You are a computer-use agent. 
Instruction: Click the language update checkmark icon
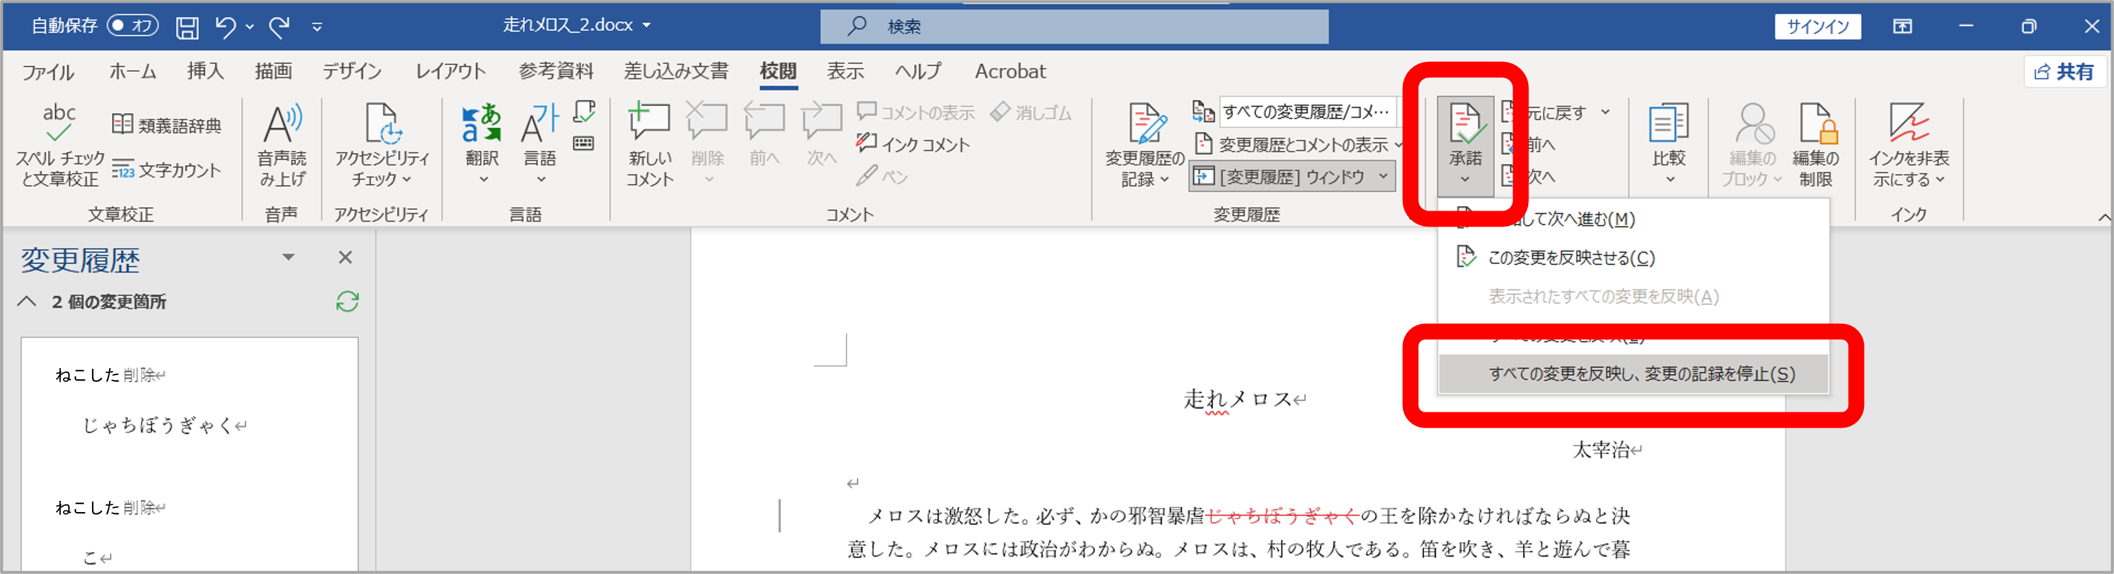[584, 111]
